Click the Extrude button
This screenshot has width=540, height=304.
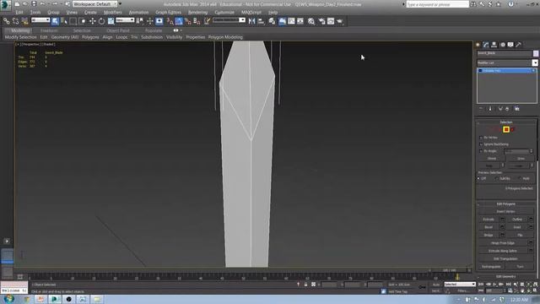click(x=489, y=220)
